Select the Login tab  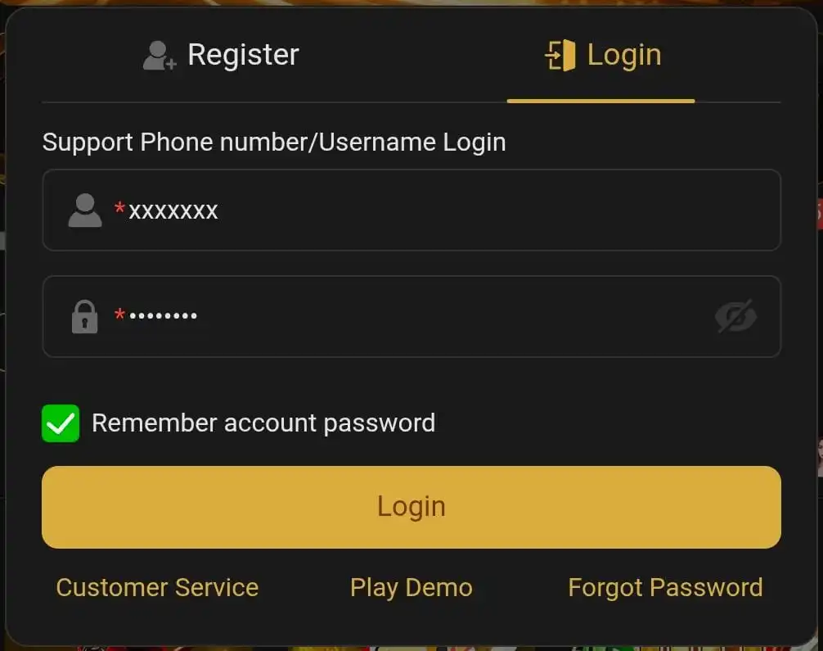click(x=603, y=55)
